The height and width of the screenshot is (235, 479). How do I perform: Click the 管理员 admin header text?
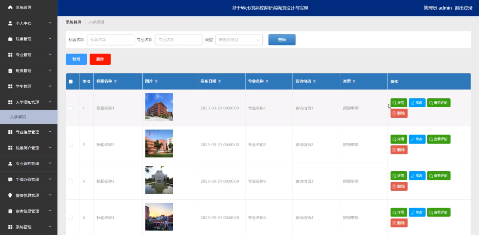438,8
